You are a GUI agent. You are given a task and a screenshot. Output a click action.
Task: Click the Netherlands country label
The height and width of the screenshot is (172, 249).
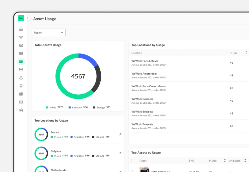click(x=58, y=170)
